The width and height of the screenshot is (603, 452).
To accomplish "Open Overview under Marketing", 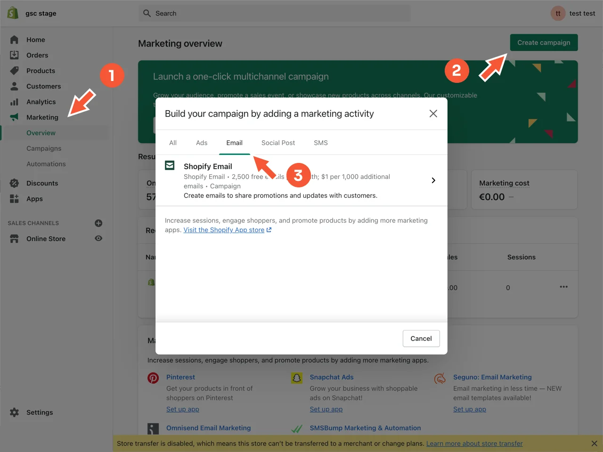I will coord(41,133).
